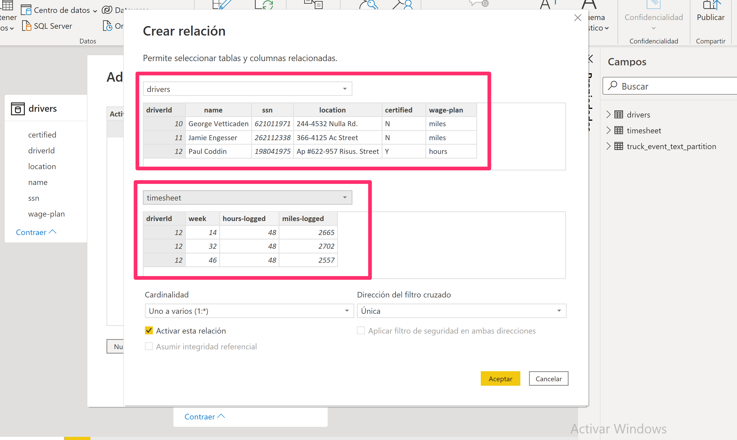Click the transform data pencil icon in the ribbon
The height and width of the screenshot is (440, 737).
(x=221, y=4)
